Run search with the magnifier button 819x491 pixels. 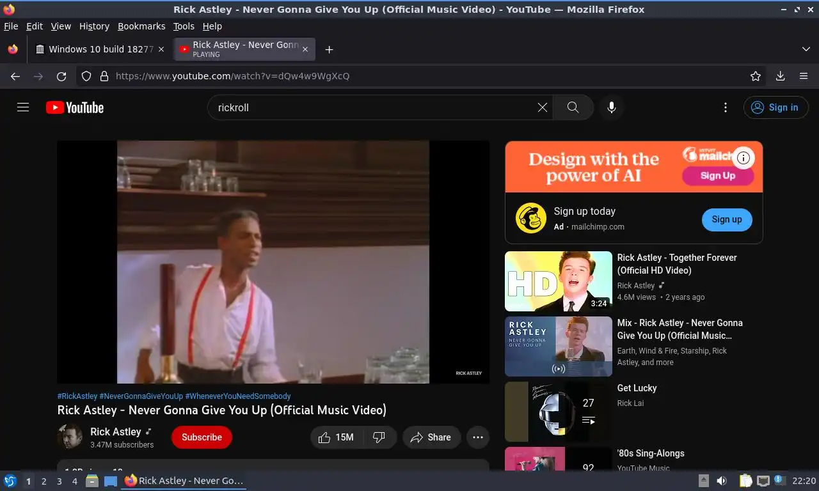(x=573, y=107)
